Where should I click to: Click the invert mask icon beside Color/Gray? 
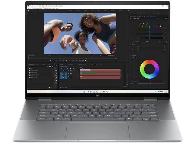pyautogui.click(x=147, y=42)
